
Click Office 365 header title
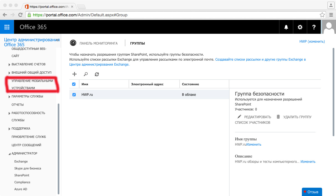33,27
